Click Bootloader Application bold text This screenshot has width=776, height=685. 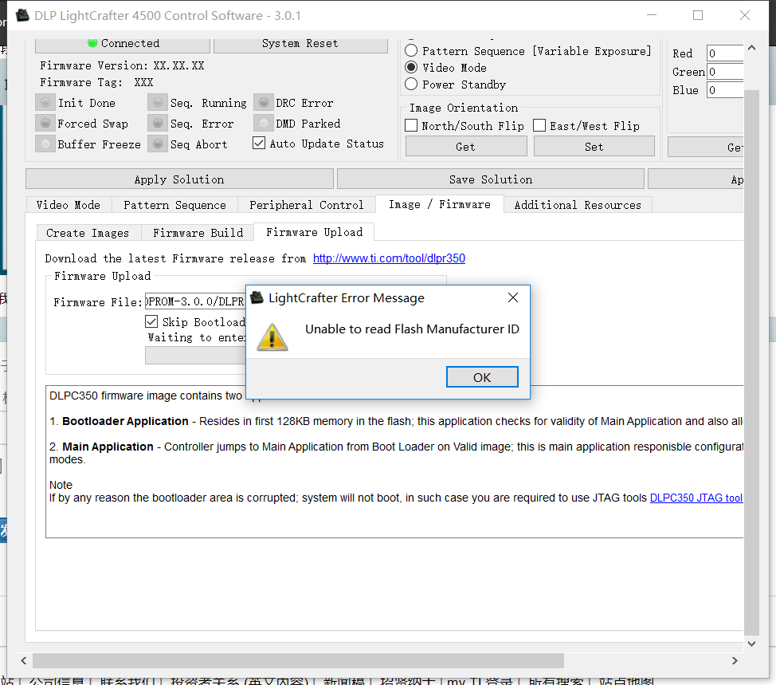(125, 421)
